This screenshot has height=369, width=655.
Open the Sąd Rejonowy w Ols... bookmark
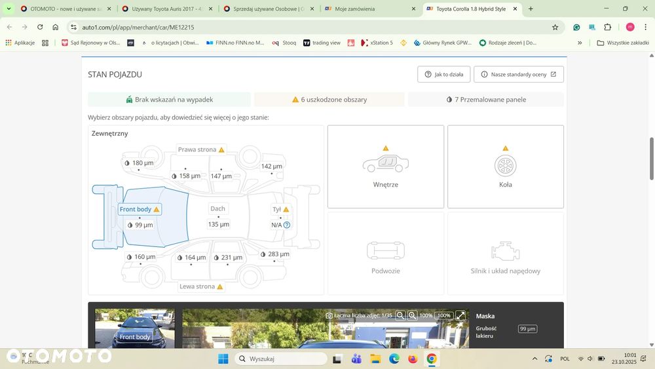pos(90,43)
